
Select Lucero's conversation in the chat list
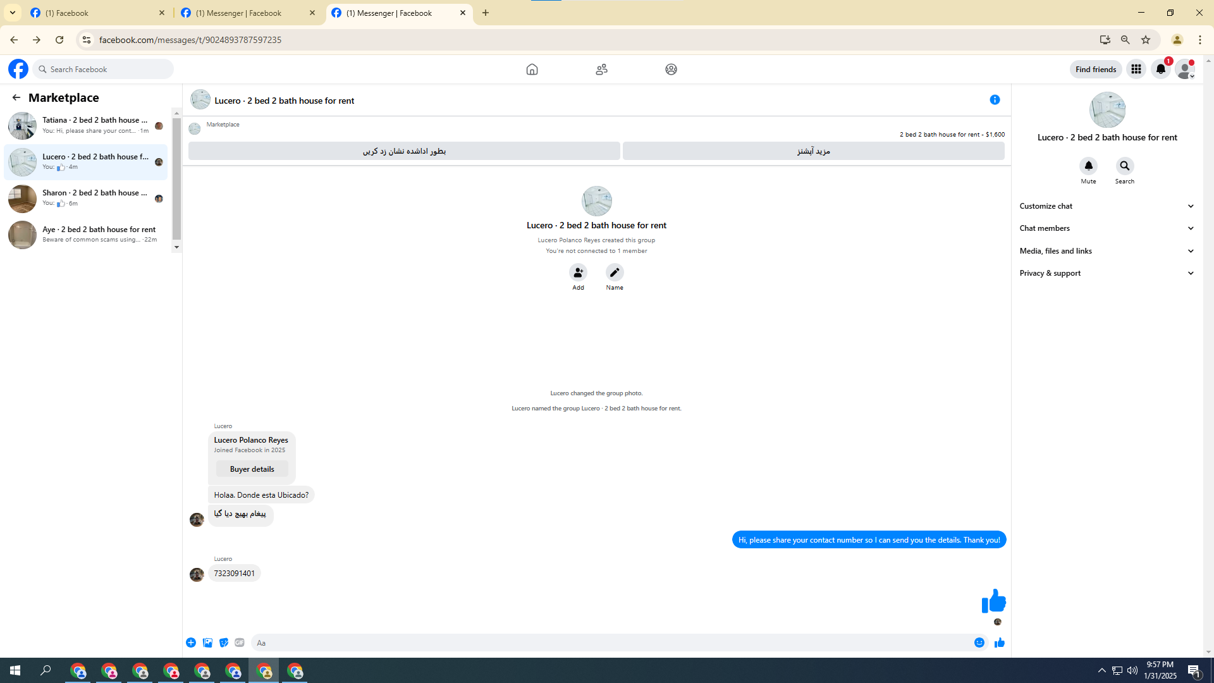click(87, 162)
